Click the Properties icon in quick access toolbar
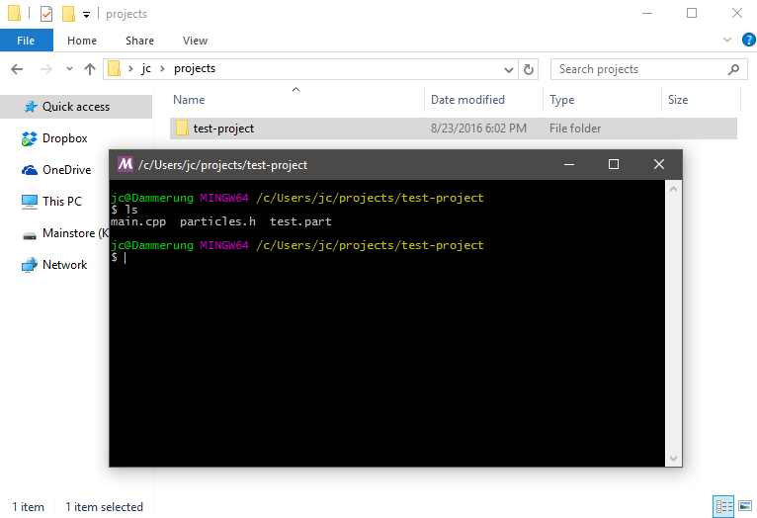The height and width of the screenshot is (518, 757). click(x=45, y=14)
